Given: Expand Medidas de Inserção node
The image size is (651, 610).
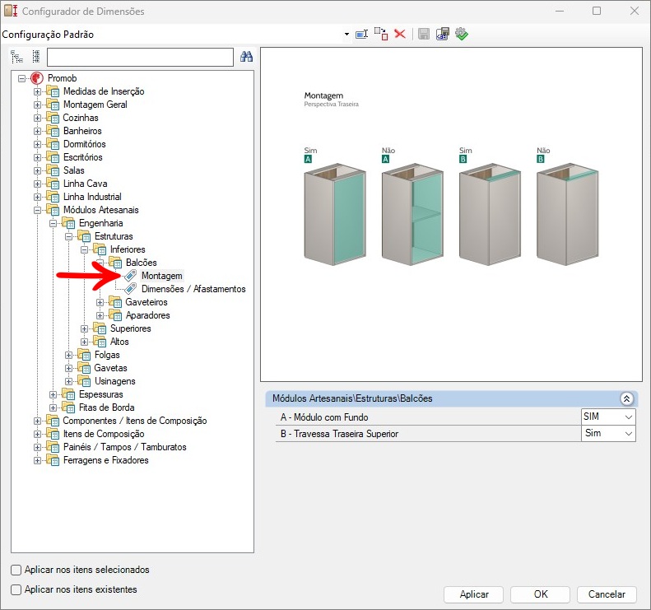Looking at the screenshot, I should (x=37, y=91).
